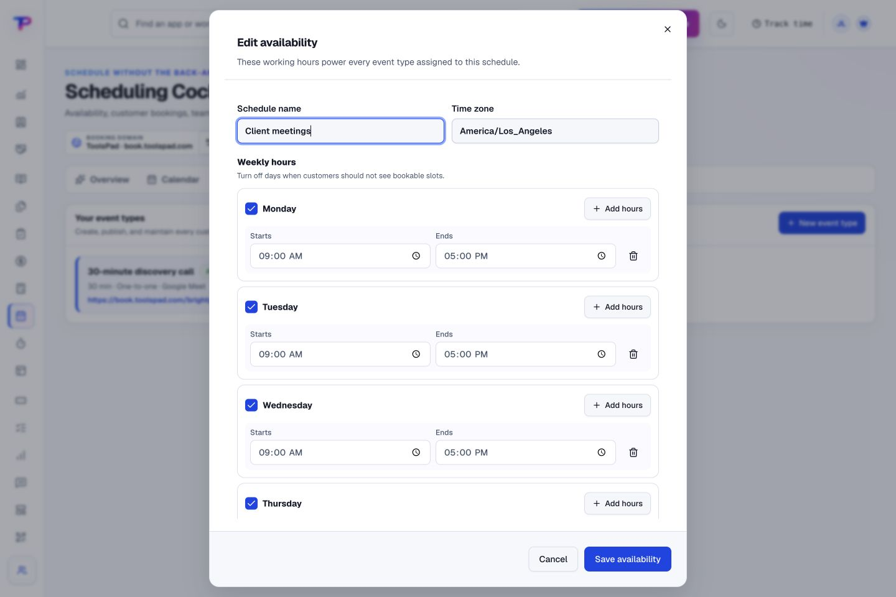Open clock picker for Tuesday end time
This screenshot has width=896, height=597.
[602, 354]
